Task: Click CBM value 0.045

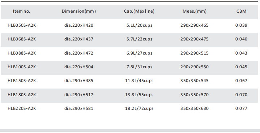Action: [241, 67]
